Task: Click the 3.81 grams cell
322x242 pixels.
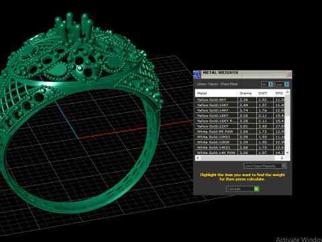Action: [x=247, y=126]
